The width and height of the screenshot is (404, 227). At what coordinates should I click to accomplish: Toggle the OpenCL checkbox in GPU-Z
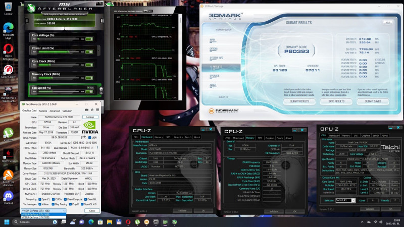tap(40, 199)
